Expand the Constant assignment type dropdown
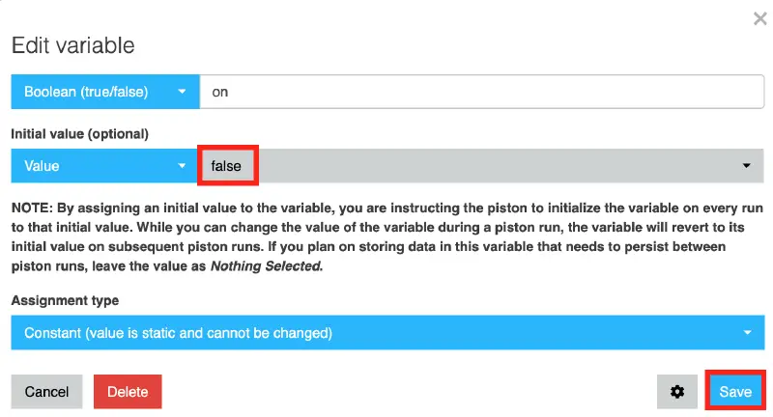The height and width of the screenshot is (417, 773). click(386, 333)
